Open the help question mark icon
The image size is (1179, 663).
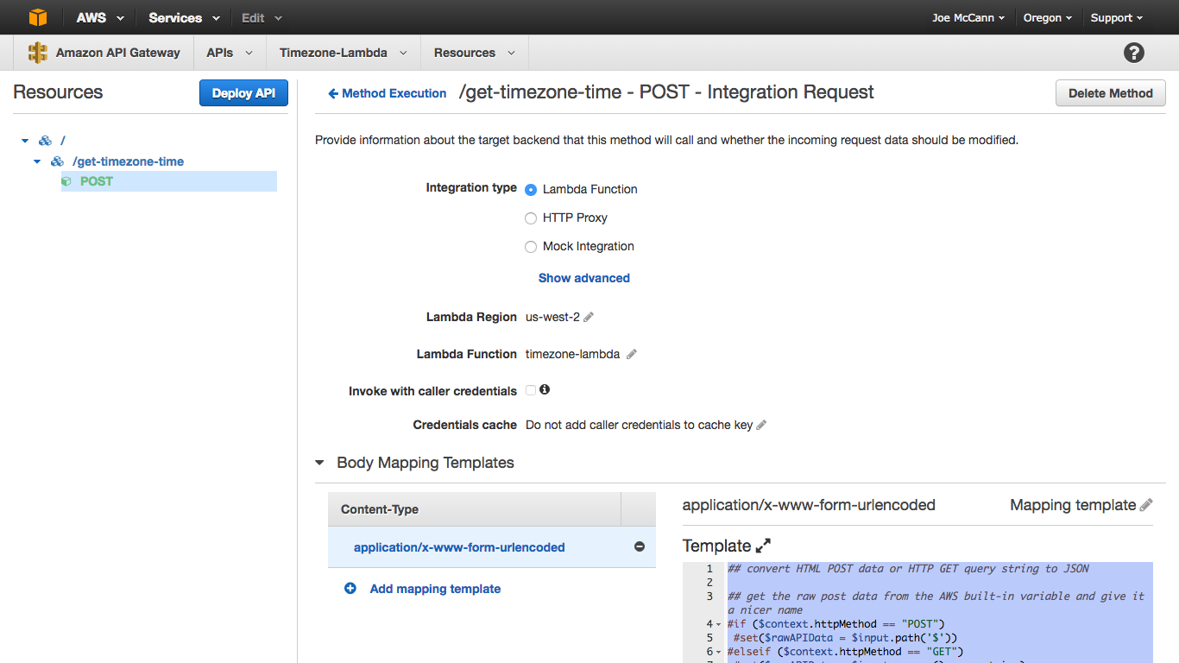click(x=1134, y=53)
